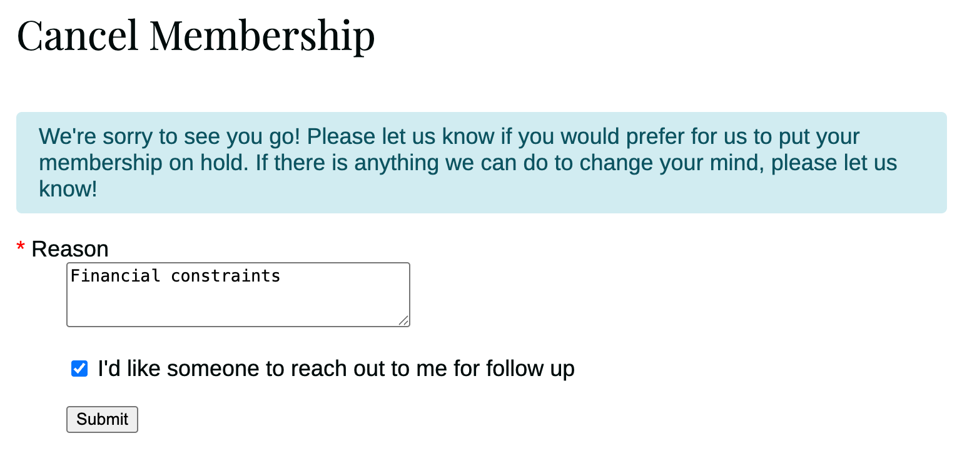Screen dimensions: 957x473
Task: Click "We're sorry to see you go!" text
Action: tap(169, 136)
